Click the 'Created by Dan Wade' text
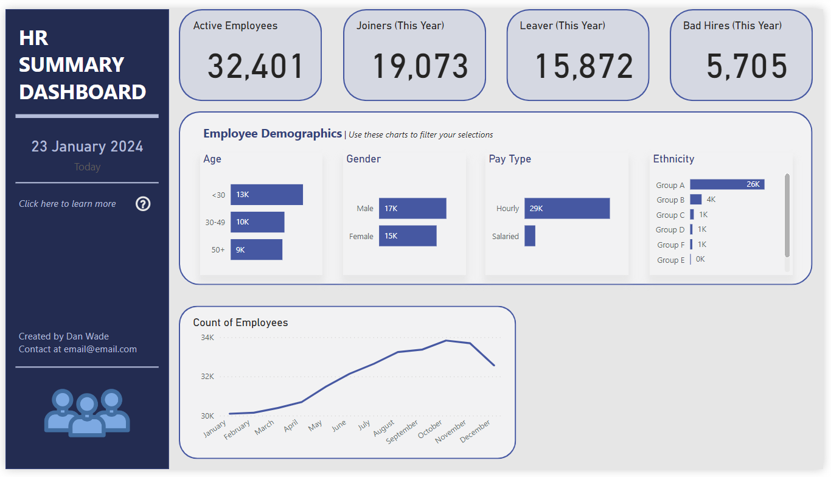 point(64,336)
